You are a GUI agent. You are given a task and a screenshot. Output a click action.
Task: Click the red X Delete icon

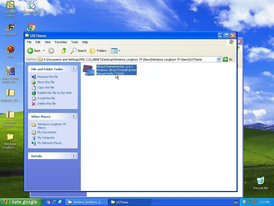(x=34, y=104)
